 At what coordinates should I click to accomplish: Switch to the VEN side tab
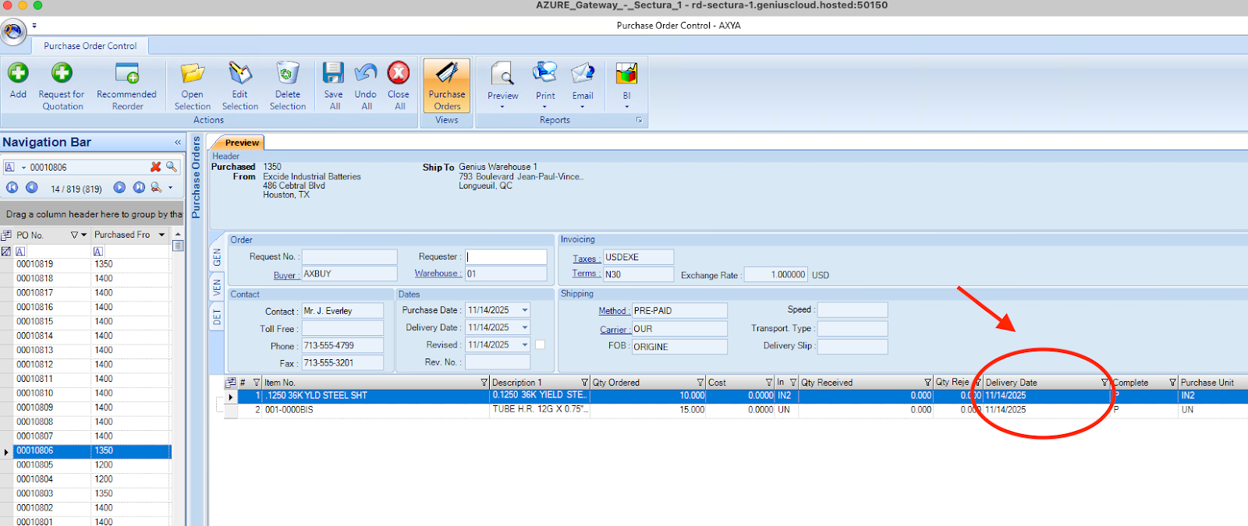[x=218, y=288]
